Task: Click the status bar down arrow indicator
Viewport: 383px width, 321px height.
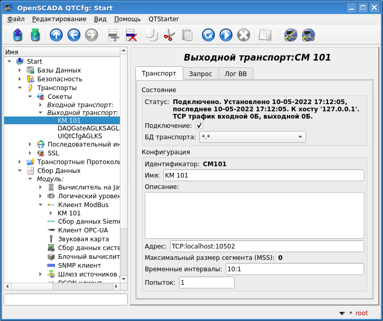Action: [x=342, y=313]
